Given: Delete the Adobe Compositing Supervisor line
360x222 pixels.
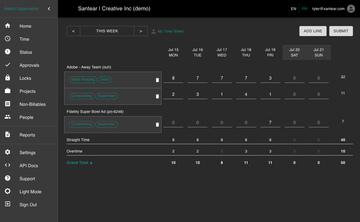Looking at the screenshot, I should point(157,96).
